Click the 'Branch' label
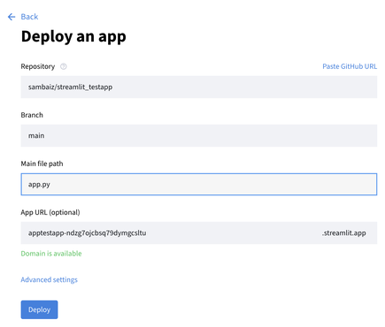Viewport: 385px width, 327px height. [32, 115]
